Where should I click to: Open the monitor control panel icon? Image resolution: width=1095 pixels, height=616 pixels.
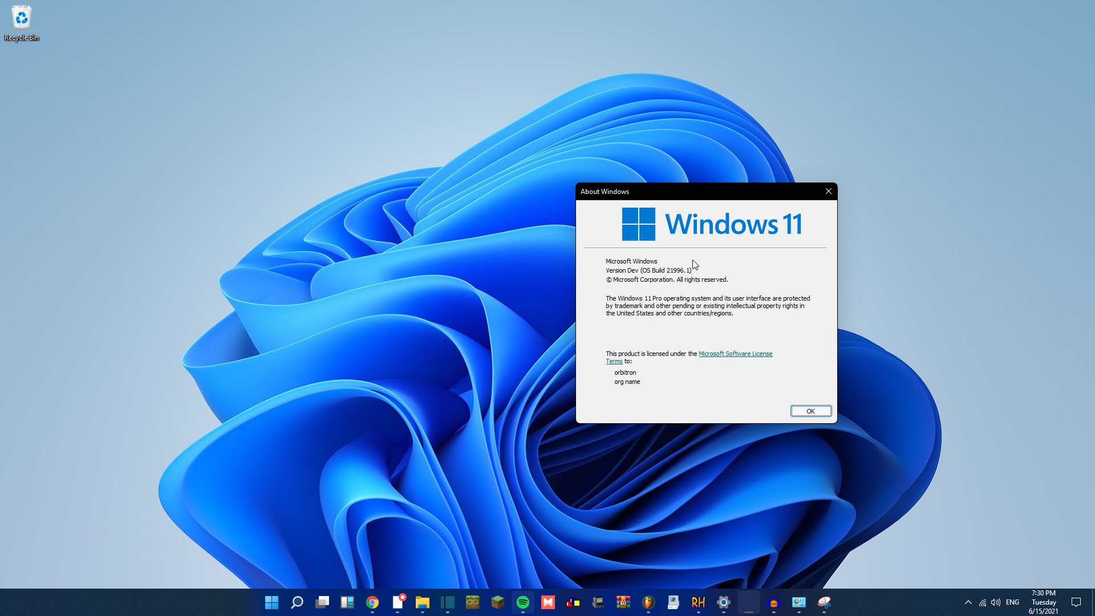pyautogui.click(x=799, y=602)
